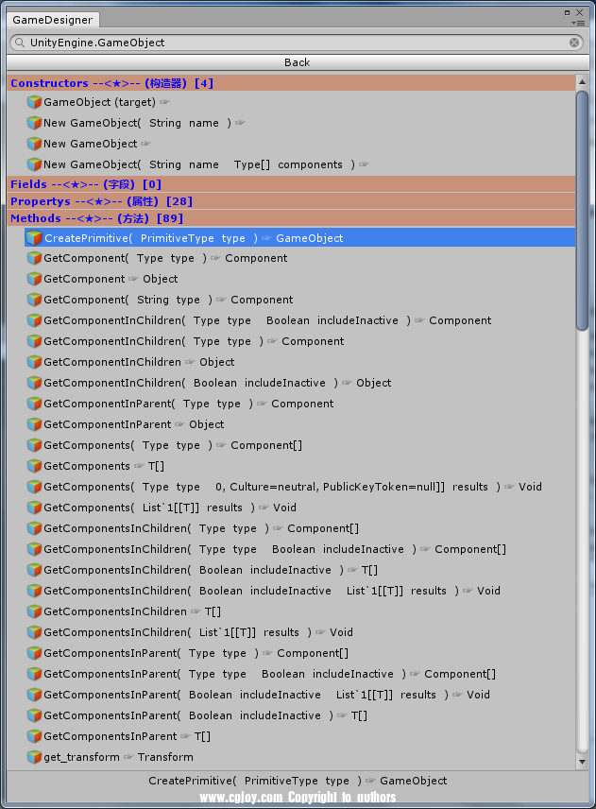
Task: Select GetComponentsInChildren( List results ) Void row
Action: pyautogui.click(x=300, y=632)
